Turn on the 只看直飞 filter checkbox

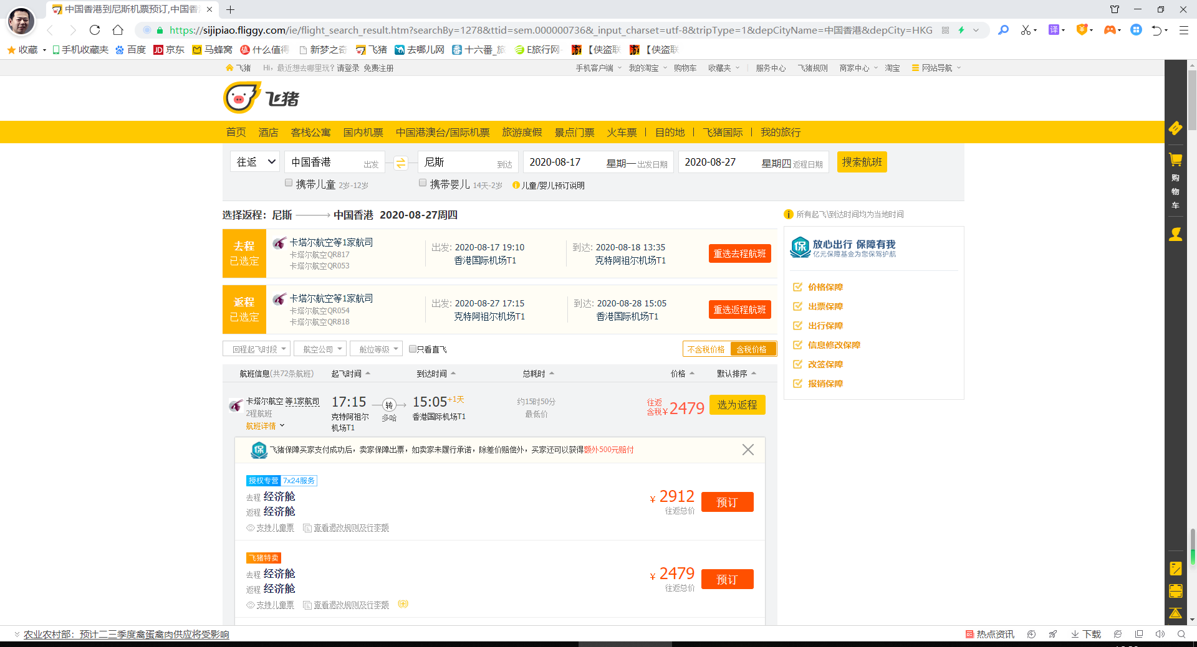click(x=412, y=349)
